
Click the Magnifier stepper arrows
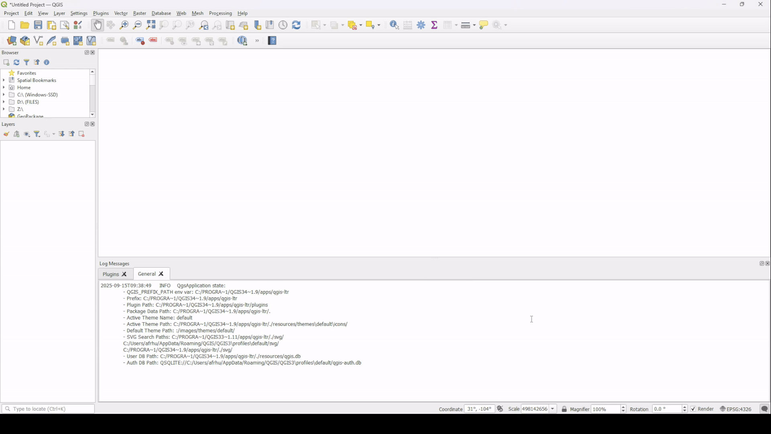[624, 409]
